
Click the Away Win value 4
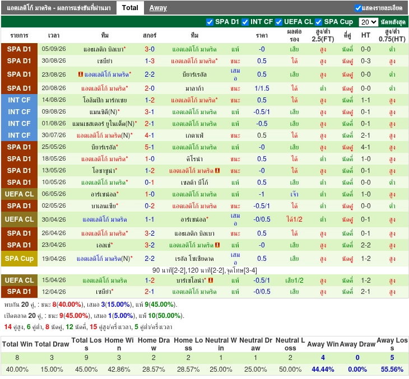tap(323, 358)
